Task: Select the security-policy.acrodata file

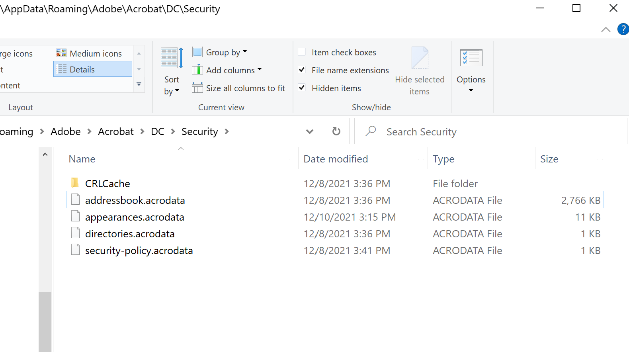Action: point(139,250)
